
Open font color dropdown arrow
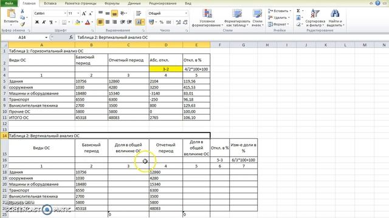click(92, 22)
